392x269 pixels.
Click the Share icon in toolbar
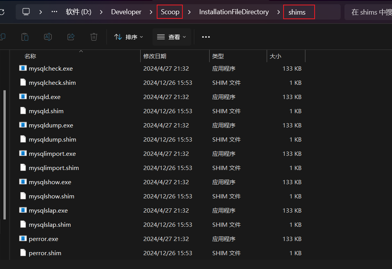(71, 37)
